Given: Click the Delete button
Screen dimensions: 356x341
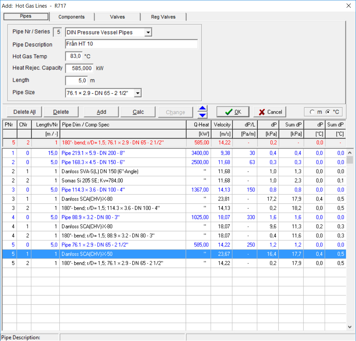Looking at the screenshot, I should coord(61,112).
